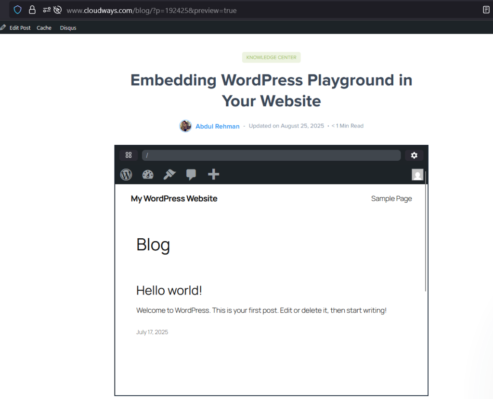Click the Updated on August 25, 2025 text
The height and width of the screenshot is (399, 493).
[x=286, y=126]
